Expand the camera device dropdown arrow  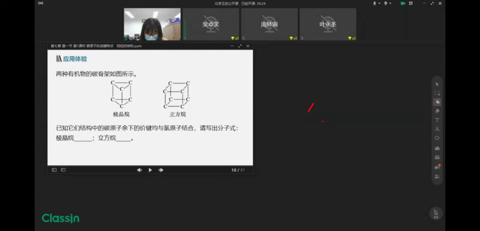[x=390, y=3]
